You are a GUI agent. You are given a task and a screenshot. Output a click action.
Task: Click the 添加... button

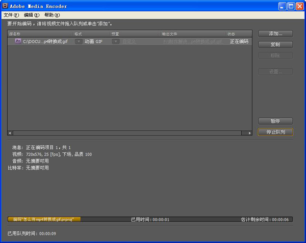(x=275, y=34)
